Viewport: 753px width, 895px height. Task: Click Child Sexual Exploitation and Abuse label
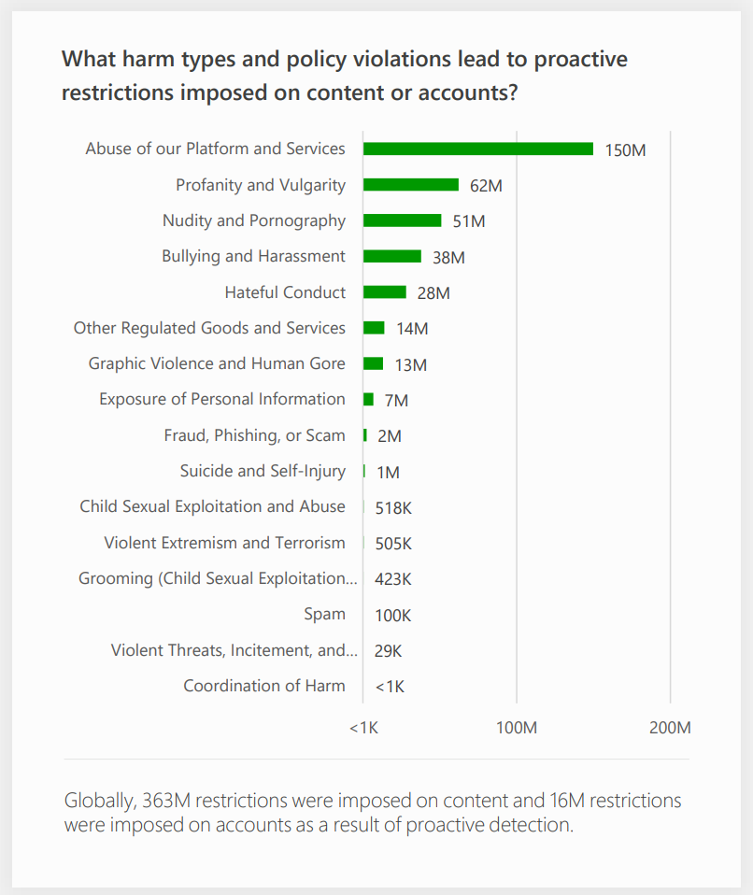tap(212, 506)
